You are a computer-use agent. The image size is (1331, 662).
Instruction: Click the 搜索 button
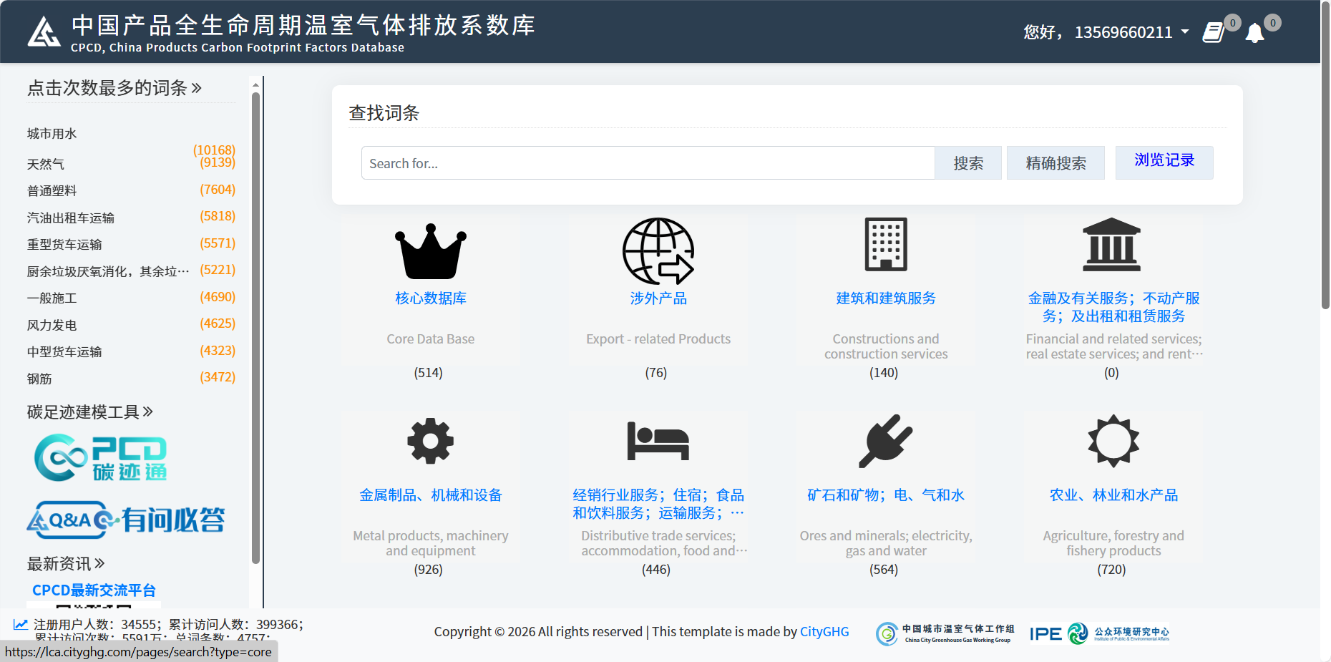(x=967, y=163)
